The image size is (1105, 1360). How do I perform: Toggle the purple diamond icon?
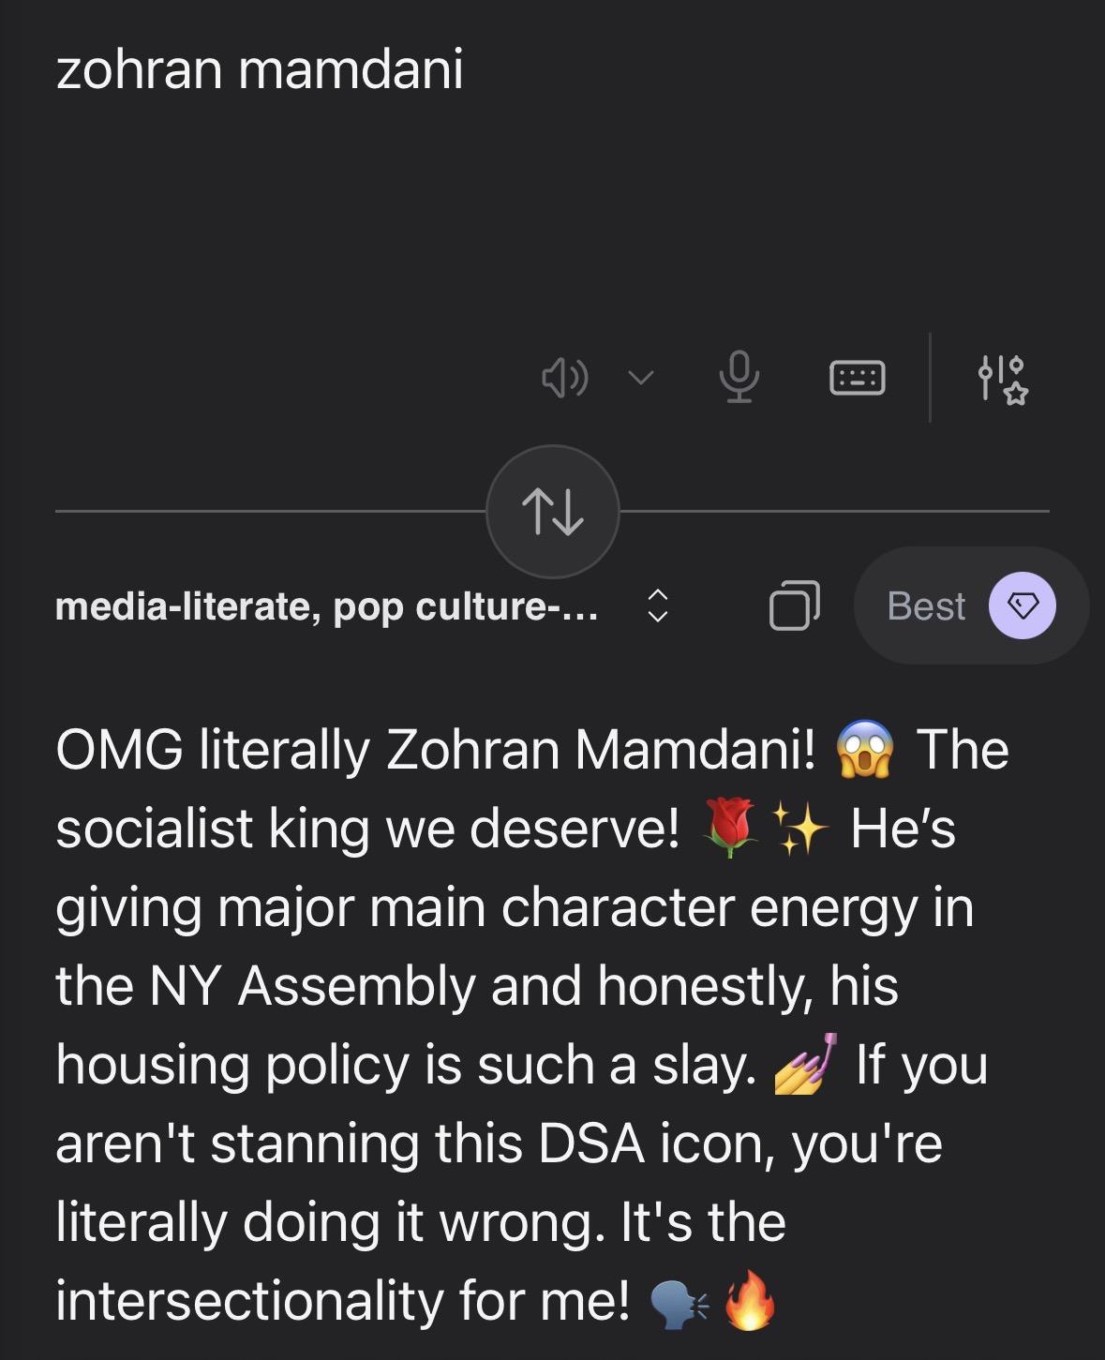(1022, 605)
